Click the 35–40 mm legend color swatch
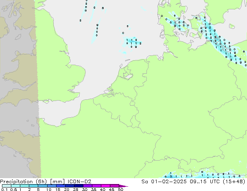This screenshot has height=191, width=247. tap(97, 186)
